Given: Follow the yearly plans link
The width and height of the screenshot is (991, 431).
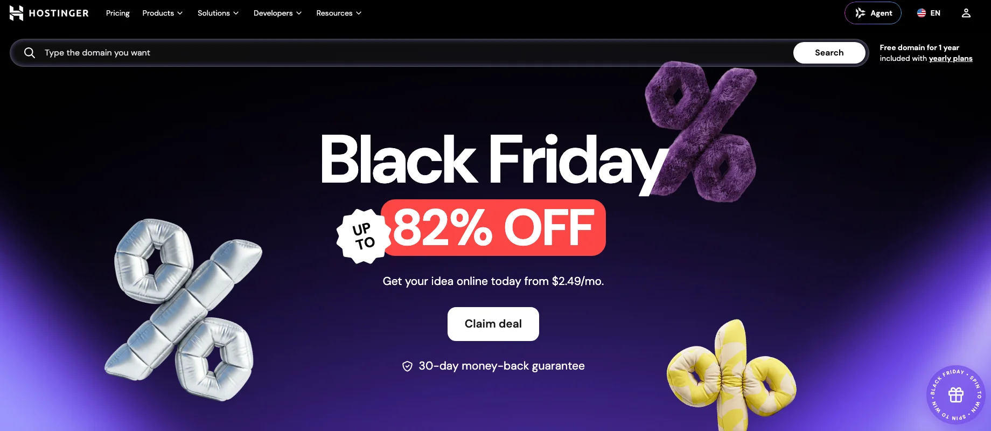Looking at the screenshot, I should [x=951, y=58].
